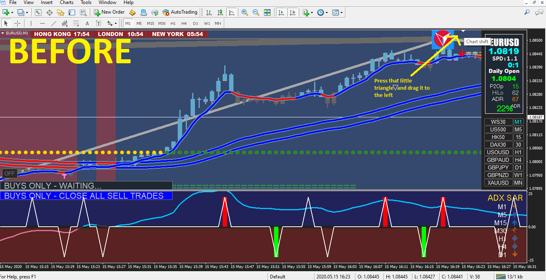
Task: Select the Text 'A' drawing tool
Action: click(x=87, y=23)
